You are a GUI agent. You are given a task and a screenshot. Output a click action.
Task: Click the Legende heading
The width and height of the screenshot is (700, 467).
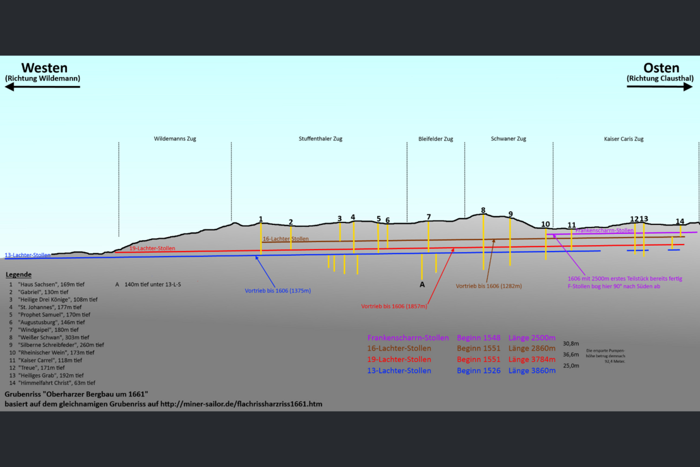pyautogui.click(x=18, y=275)
